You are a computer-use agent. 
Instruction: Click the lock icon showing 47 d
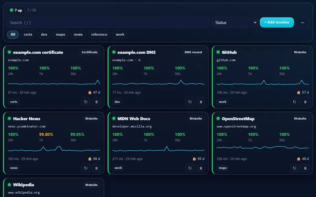click(x=90, y=93)
